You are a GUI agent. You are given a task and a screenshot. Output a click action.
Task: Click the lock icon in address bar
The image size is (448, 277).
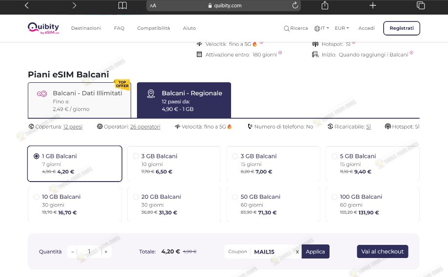210,5
